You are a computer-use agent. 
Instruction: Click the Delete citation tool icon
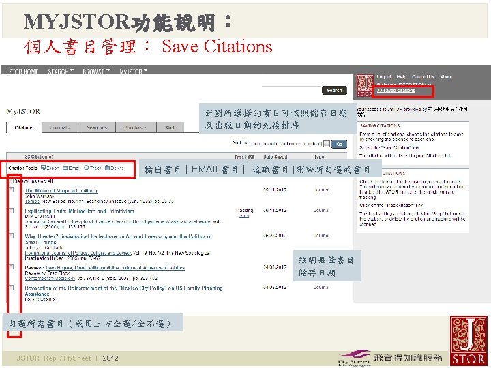coord(108,168)
